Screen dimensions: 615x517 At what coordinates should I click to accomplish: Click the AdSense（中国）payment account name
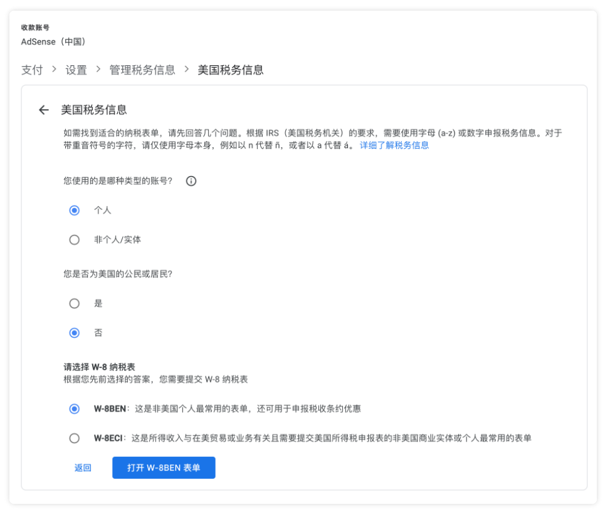tap(53, 42)
